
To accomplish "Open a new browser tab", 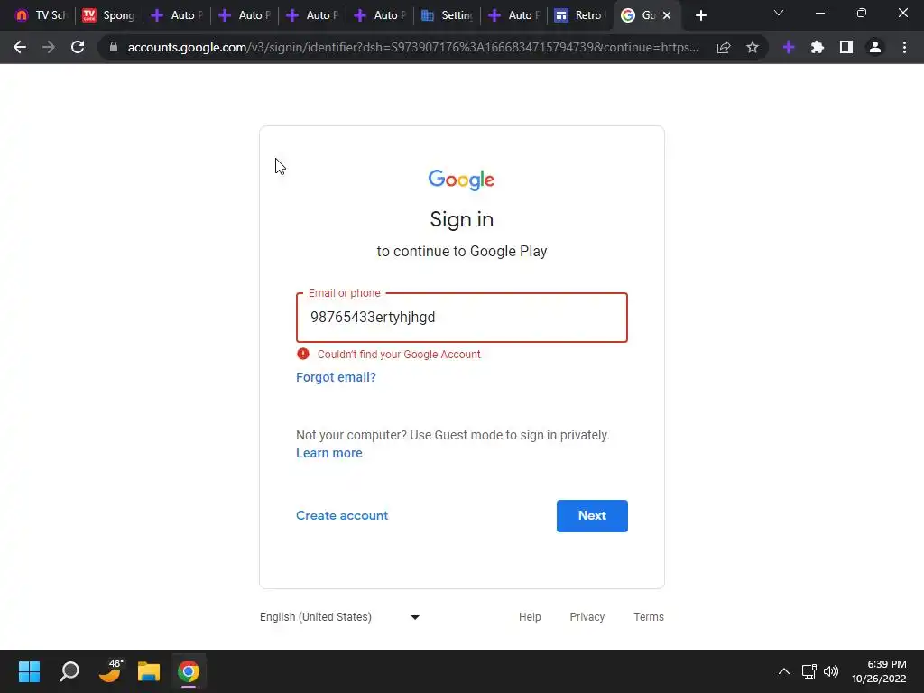I will click(x=700, y=15).
